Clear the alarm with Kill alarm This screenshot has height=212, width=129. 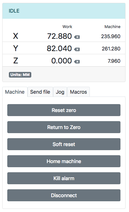[x=64, y=178]
